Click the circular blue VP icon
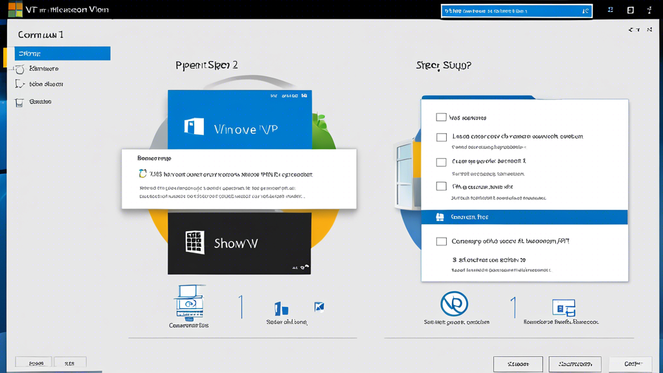Image resolution: width=663 pixels, height=373 pixels. click(x=454, y=304)
